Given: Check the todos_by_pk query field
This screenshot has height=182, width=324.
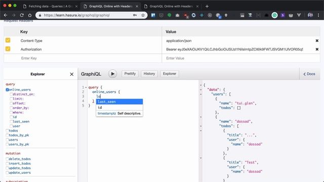Looking at the screenshot, I should (x=7, y=135).
